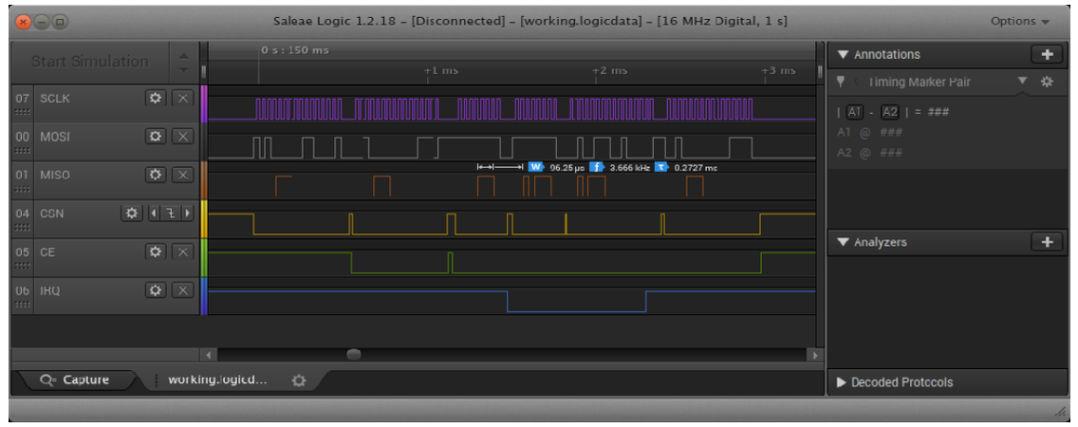The width and height of the screenshot is (1078, 427).
Task: Add a new analyzer
Action: click(x=1046, y=242)
